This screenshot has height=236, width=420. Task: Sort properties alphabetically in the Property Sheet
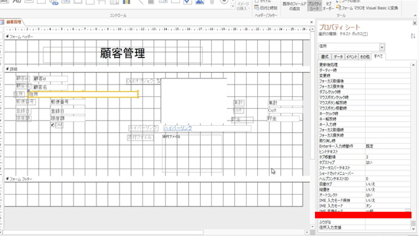click(413, 36)
